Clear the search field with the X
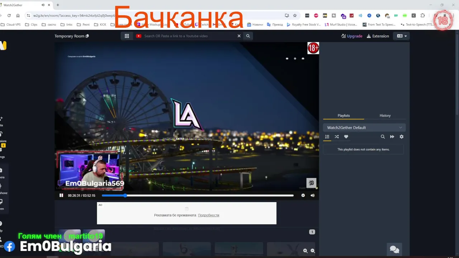This screenshot has height=258, width=459. 239,36
